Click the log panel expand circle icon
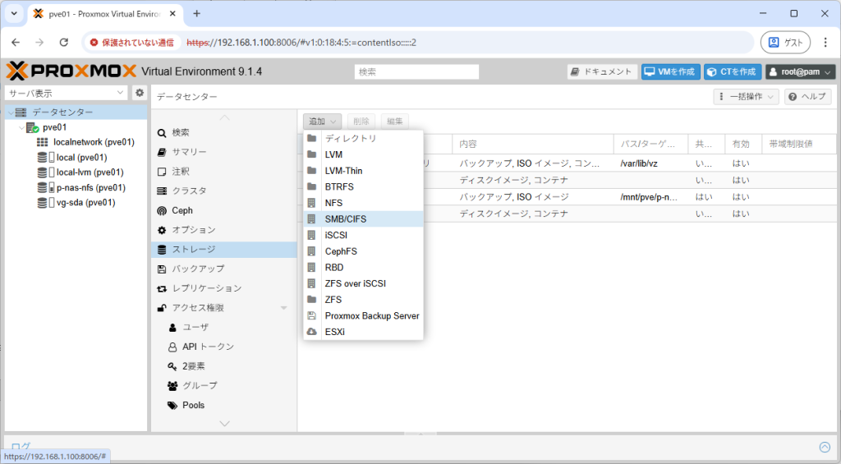 click(x=825, y=447)
